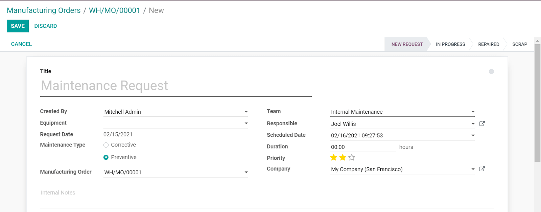Click the second priority star

[343, 157]
